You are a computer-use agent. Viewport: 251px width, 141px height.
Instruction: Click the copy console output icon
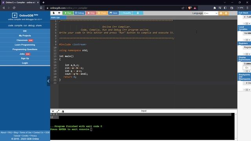click(x=63, y=111)
